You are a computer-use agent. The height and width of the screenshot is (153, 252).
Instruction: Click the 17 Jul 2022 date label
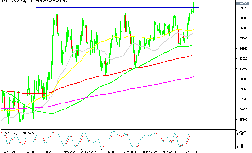pyautogui.click(x=48, y=151)
